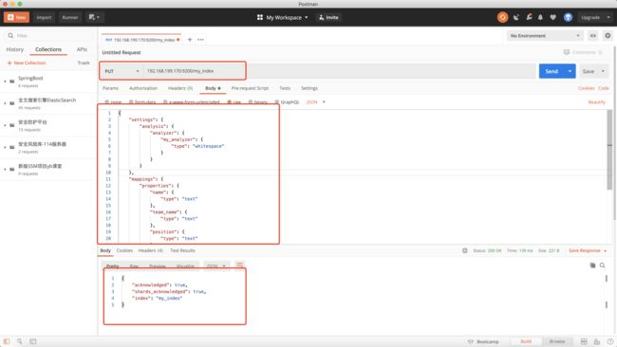617x347 pixels.
Task: Open the Params tab
Action: coord(110,88)
